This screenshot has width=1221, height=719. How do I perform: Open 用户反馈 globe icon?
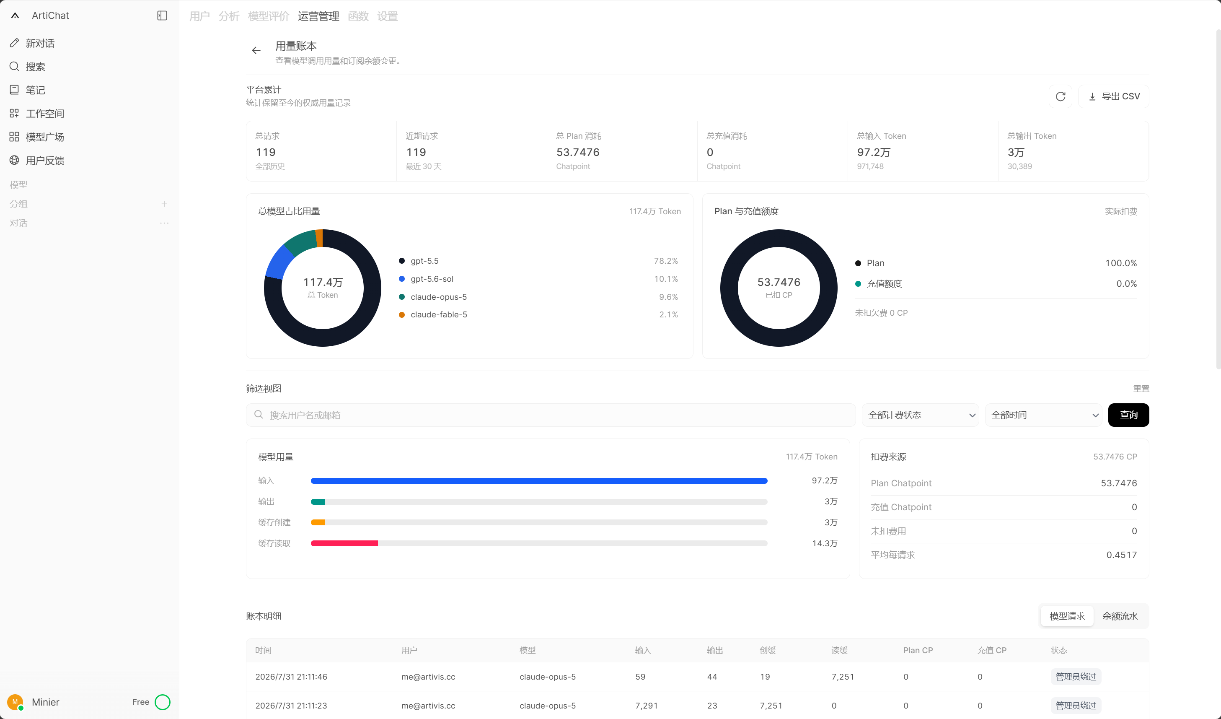point(15,160)
